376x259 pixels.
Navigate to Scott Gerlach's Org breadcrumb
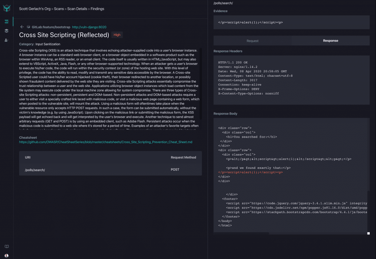[x=35, y=9]
